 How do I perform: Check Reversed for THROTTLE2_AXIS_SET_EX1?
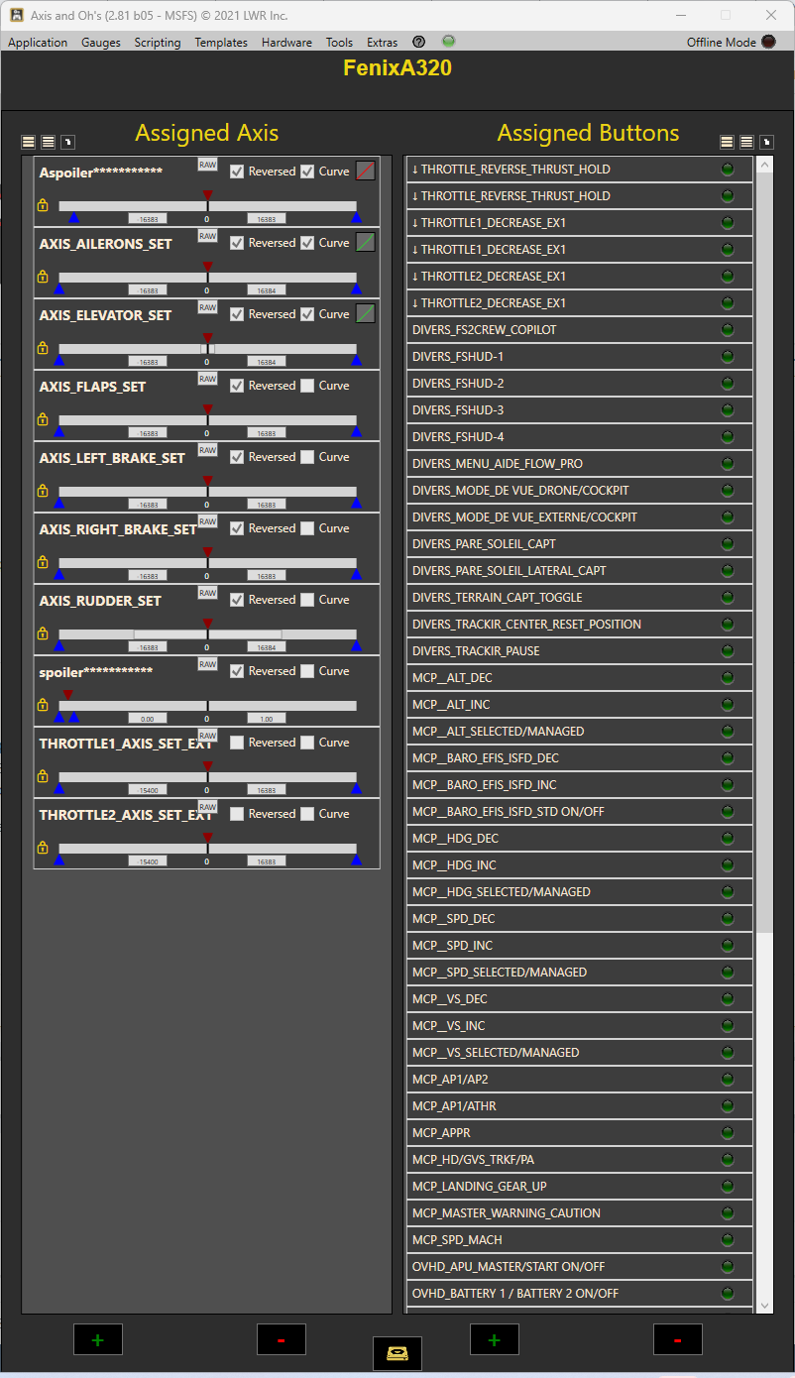click(x=237, y=813)
